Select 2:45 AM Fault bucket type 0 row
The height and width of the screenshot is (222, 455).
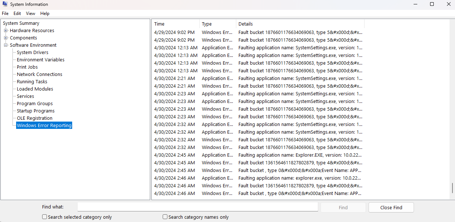click(x=258, y=171)
